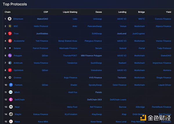
Task: Open the Geist Finance link
Action: pyautogui.click(x=119, y=85)
